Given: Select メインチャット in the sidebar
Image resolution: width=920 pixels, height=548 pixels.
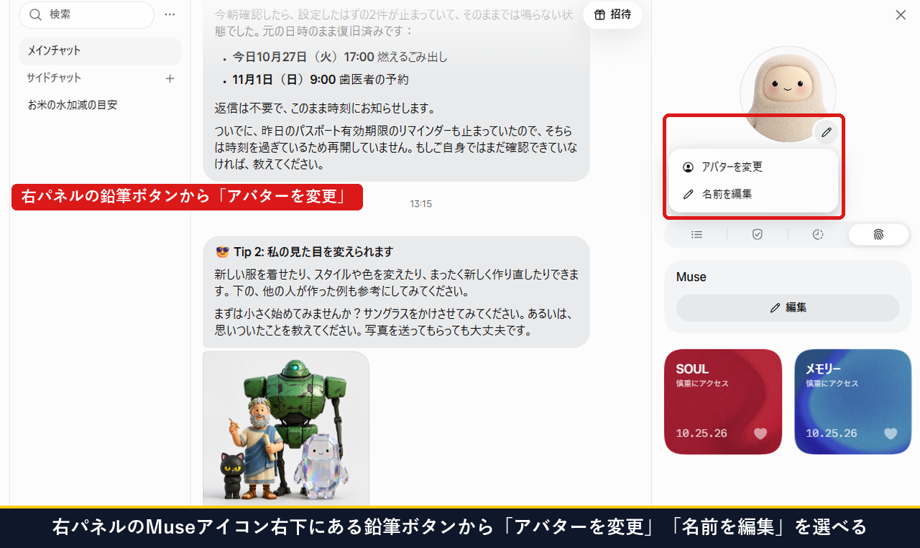Looking at the screenshot, I should [100, 51].
